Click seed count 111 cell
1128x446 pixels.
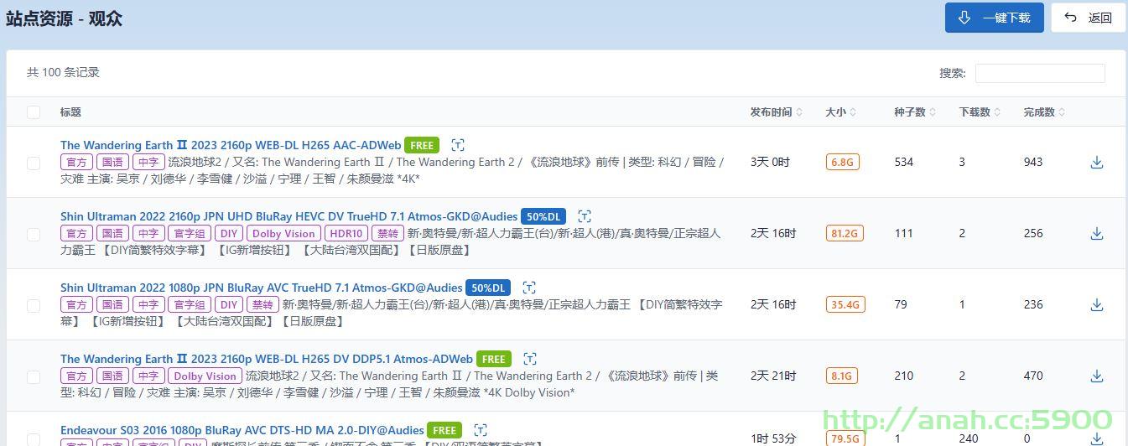(903, 234)
